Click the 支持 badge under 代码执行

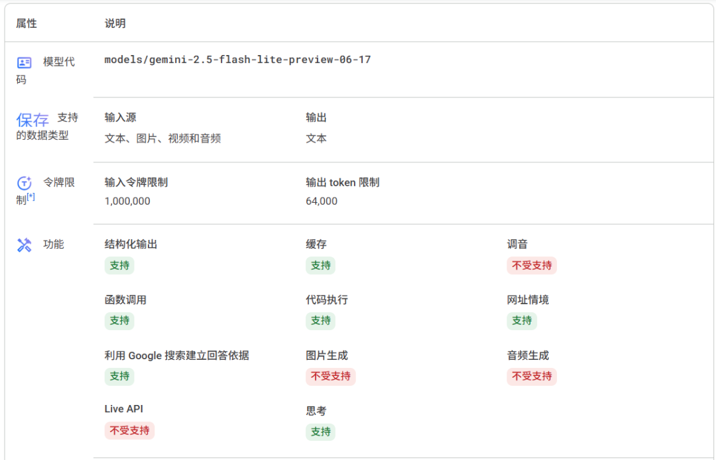pyautogui.click(x=320, y=321)
